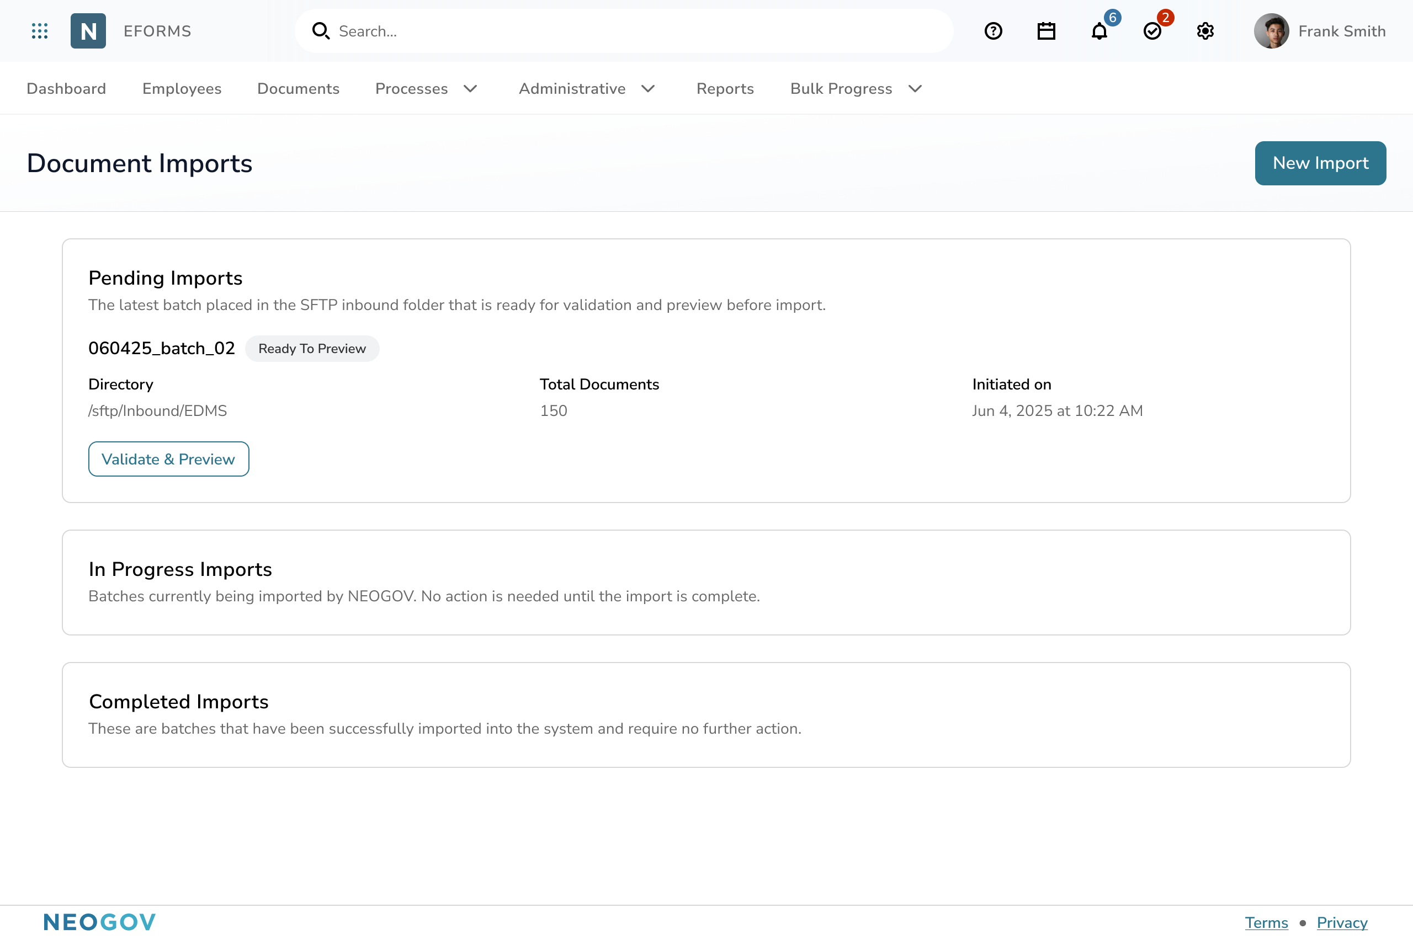Screen dimensions: 1413x940
Task: Open tasks with the checkmark badge icon
Action: click(x=1151, y=32)
